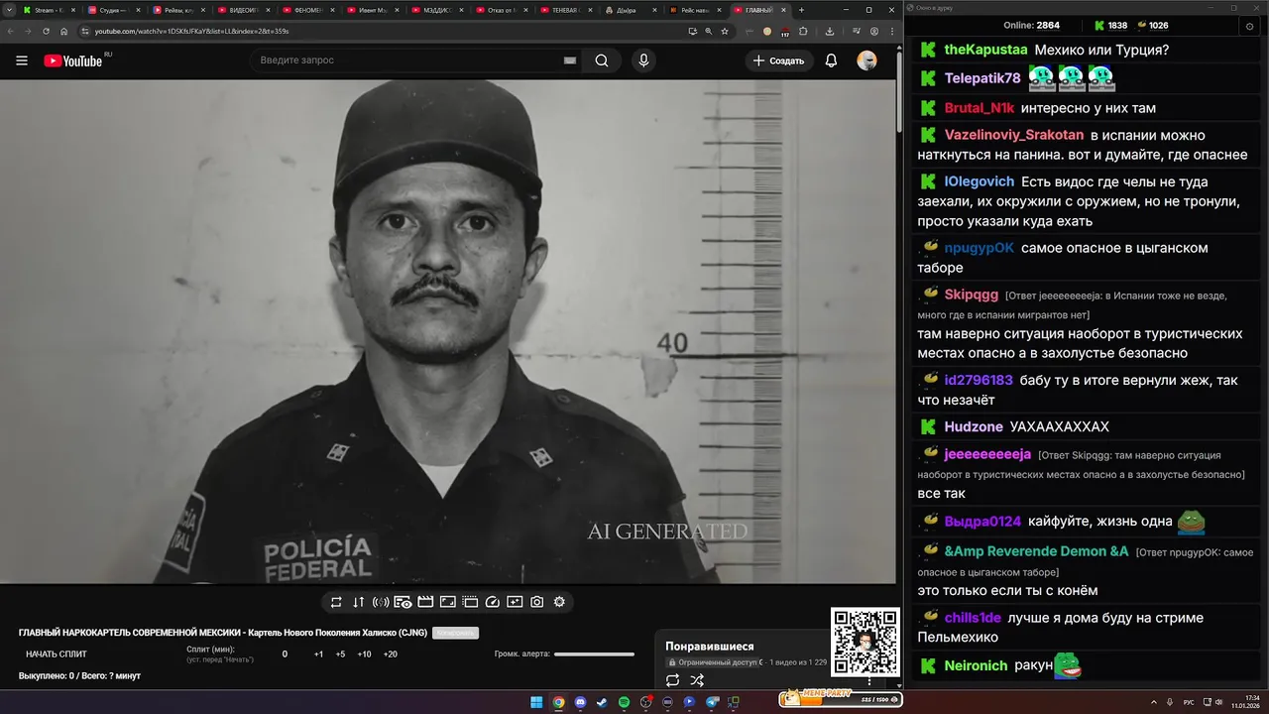Click the РУС language indicator in tray

(1189, 702)
